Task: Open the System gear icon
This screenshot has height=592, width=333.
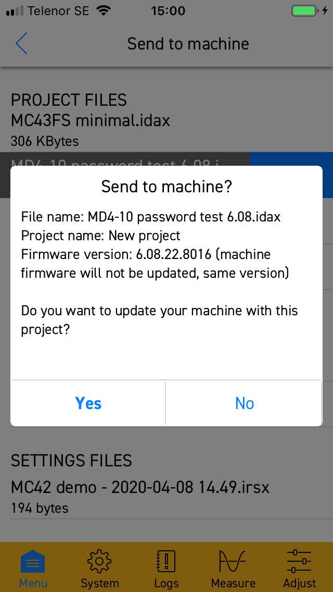Action: (x=99, y=561)
